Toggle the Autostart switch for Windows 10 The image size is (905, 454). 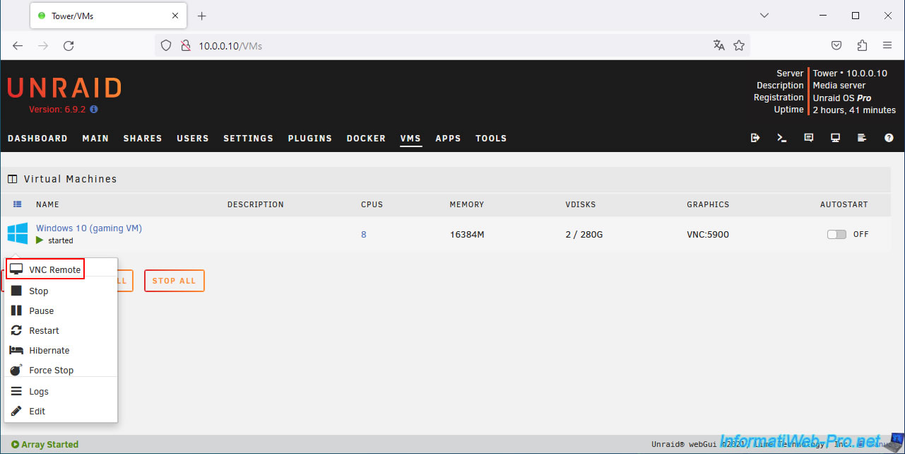coord(836,234)
